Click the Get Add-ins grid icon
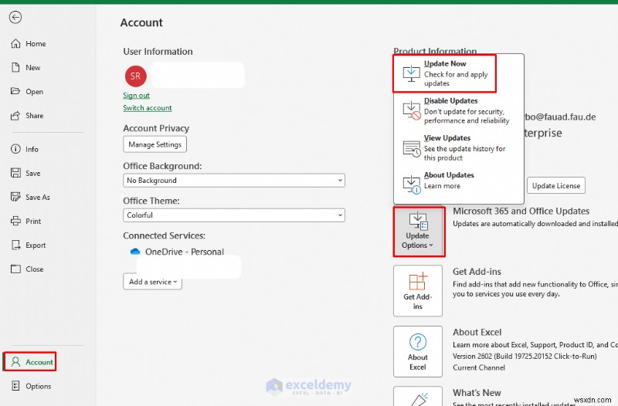 pos(418,281)
